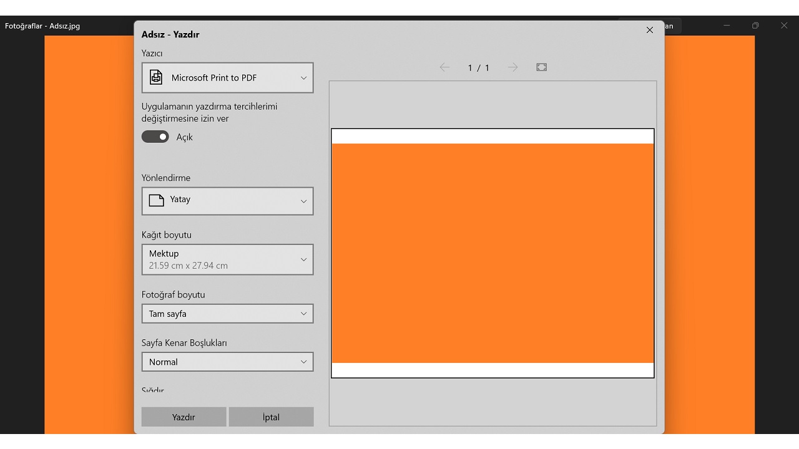Click the landscape page icon next to Yatay
The height and width of the screenshot is (449, 799).
pos(156,200)
